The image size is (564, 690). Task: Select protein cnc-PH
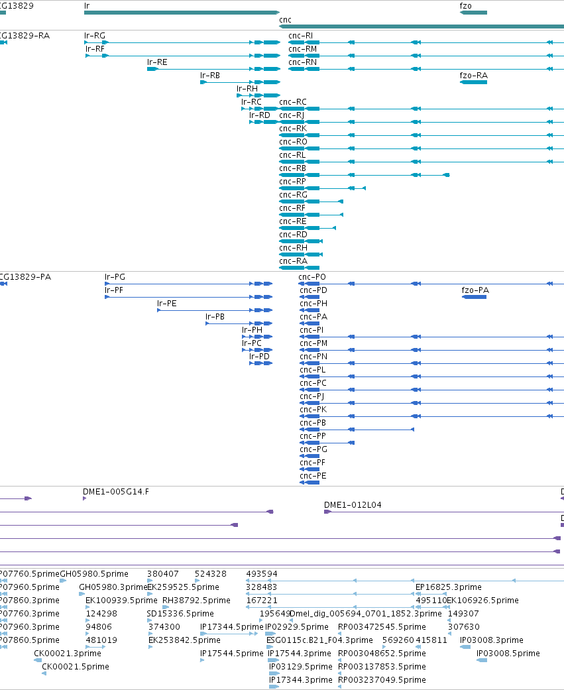(310, 310)
